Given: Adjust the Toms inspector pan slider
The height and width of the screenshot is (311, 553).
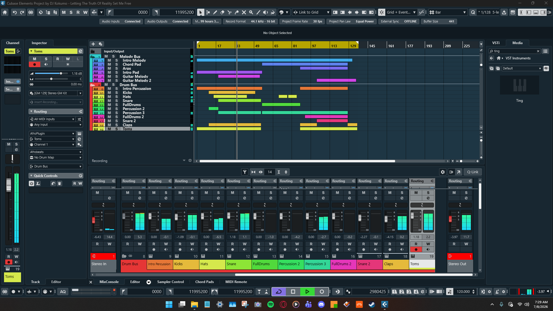Looking at the screenshot, I should pyautogui.click(x=51, y=79).
